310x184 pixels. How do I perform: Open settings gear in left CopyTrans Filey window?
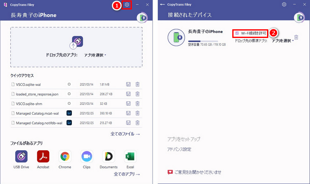coord(127,5)
